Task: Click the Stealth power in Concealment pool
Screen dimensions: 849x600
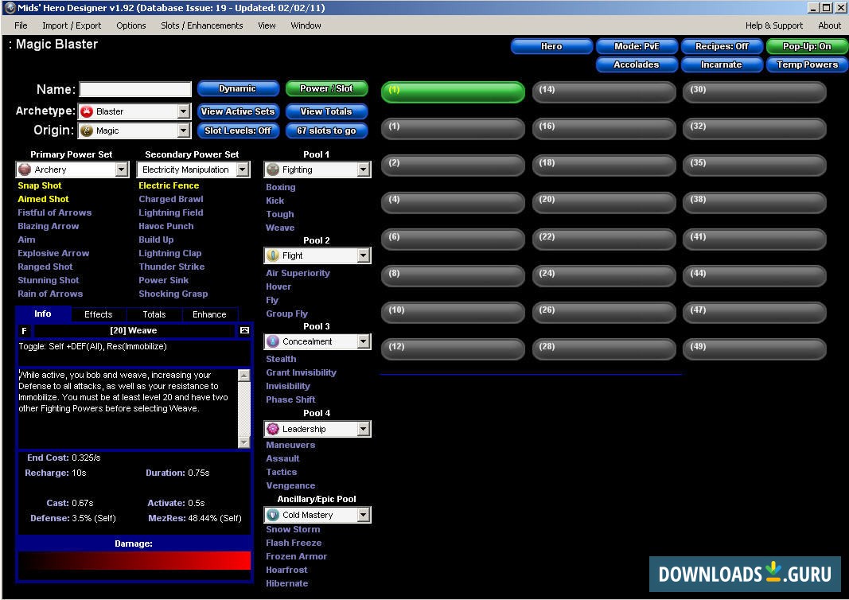Action: [281, 359]
